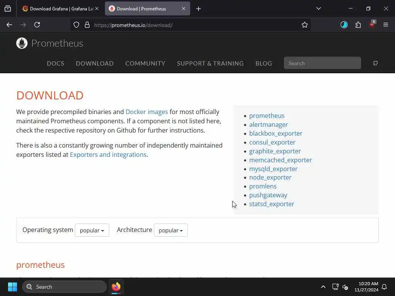Open SUPPORT & TRAINING navigation item

click(210, 64)
